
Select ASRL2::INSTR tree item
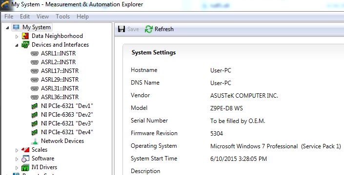click(58, 62)
